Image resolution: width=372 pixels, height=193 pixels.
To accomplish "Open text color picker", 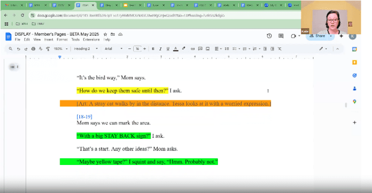I will click(x=175, y=49).
